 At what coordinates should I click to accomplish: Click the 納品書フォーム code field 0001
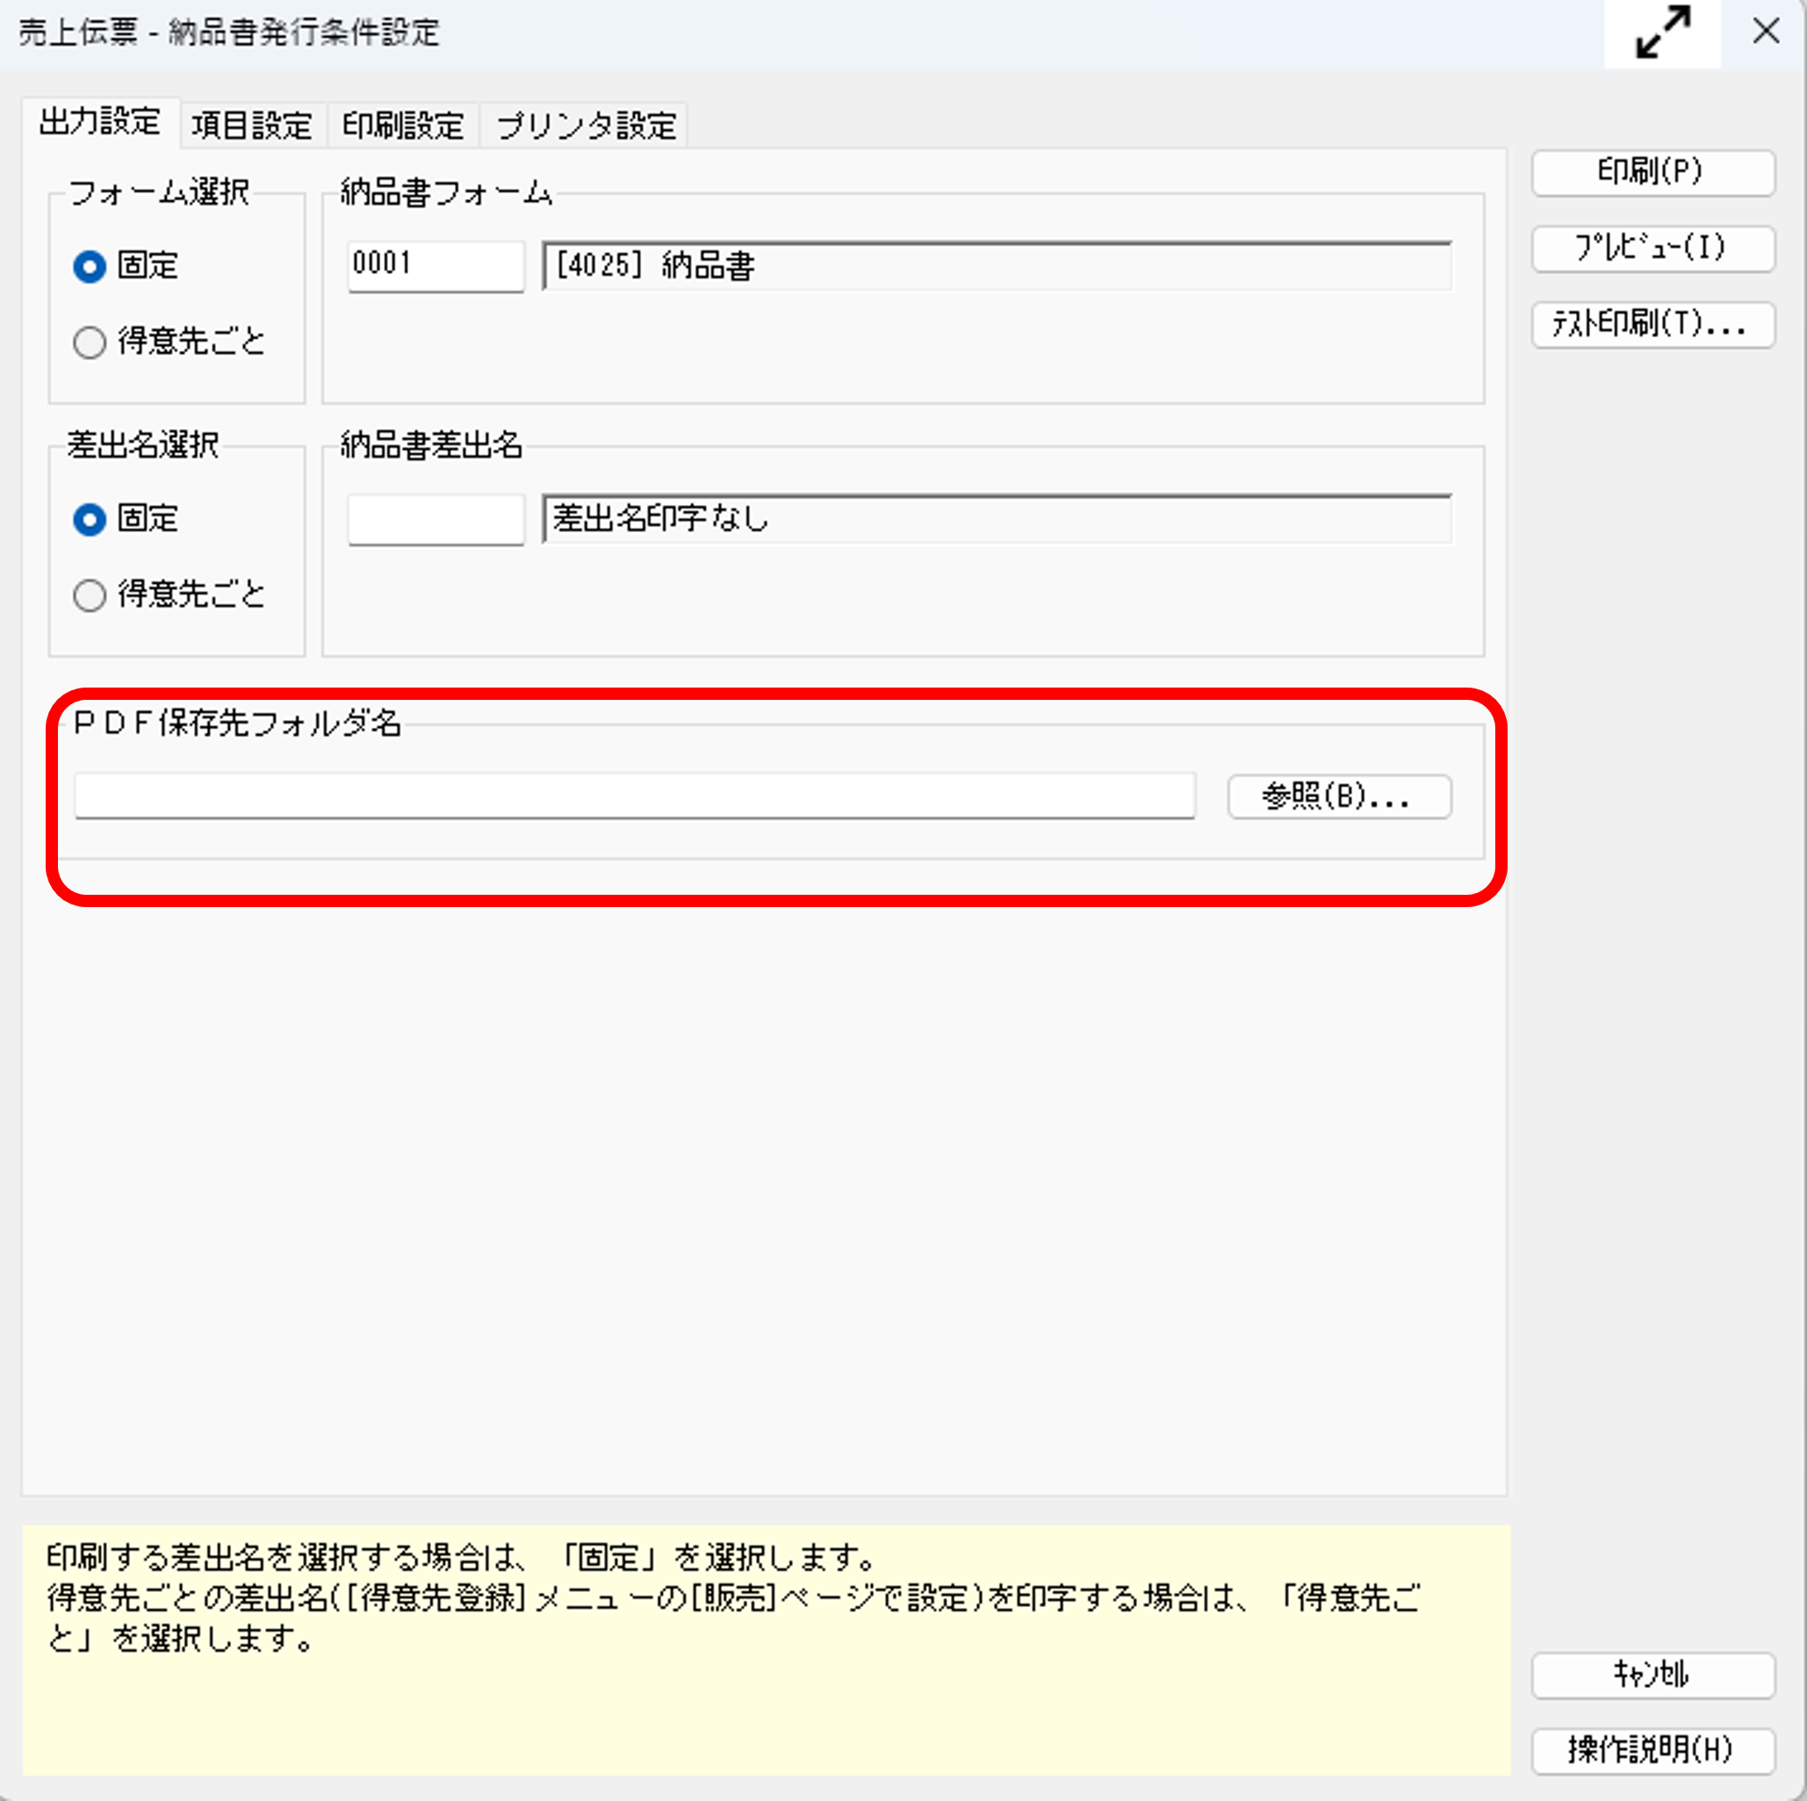[x=436, y=267]
